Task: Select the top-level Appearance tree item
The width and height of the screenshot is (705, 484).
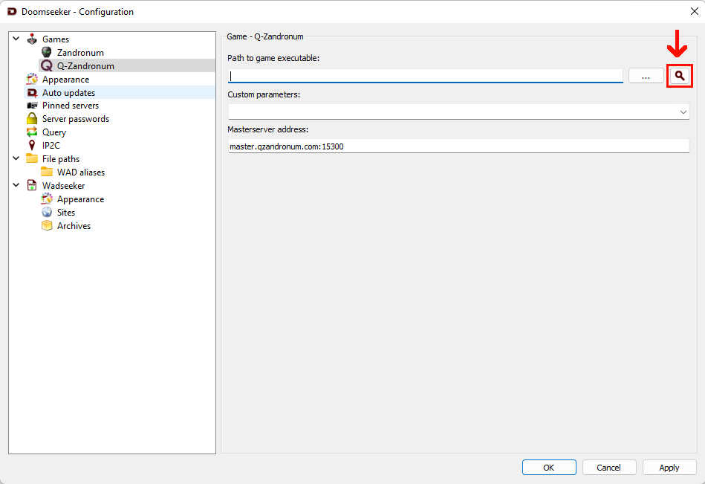Action: tap(65, 80)
